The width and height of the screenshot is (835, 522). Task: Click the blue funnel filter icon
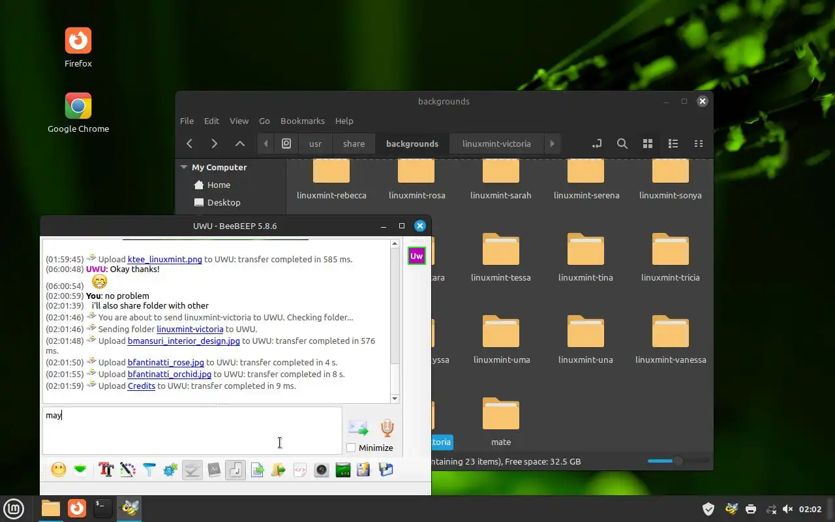tap(149, 470)
